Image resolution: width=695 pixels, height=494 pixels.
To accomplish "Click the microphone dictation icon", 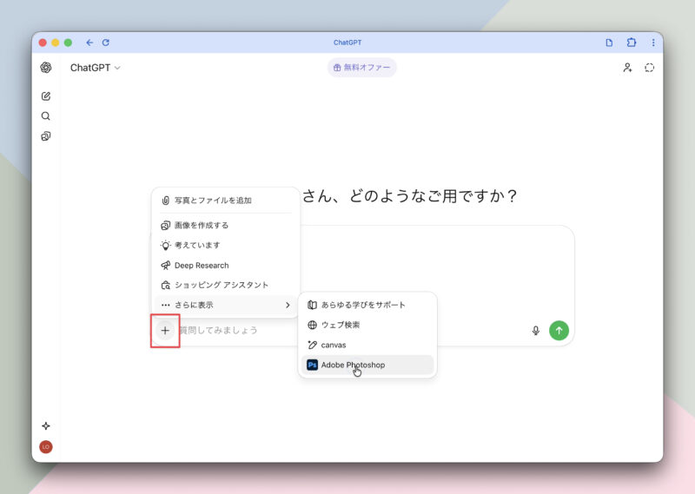I will pyautogui.click(x=535, y=330).
